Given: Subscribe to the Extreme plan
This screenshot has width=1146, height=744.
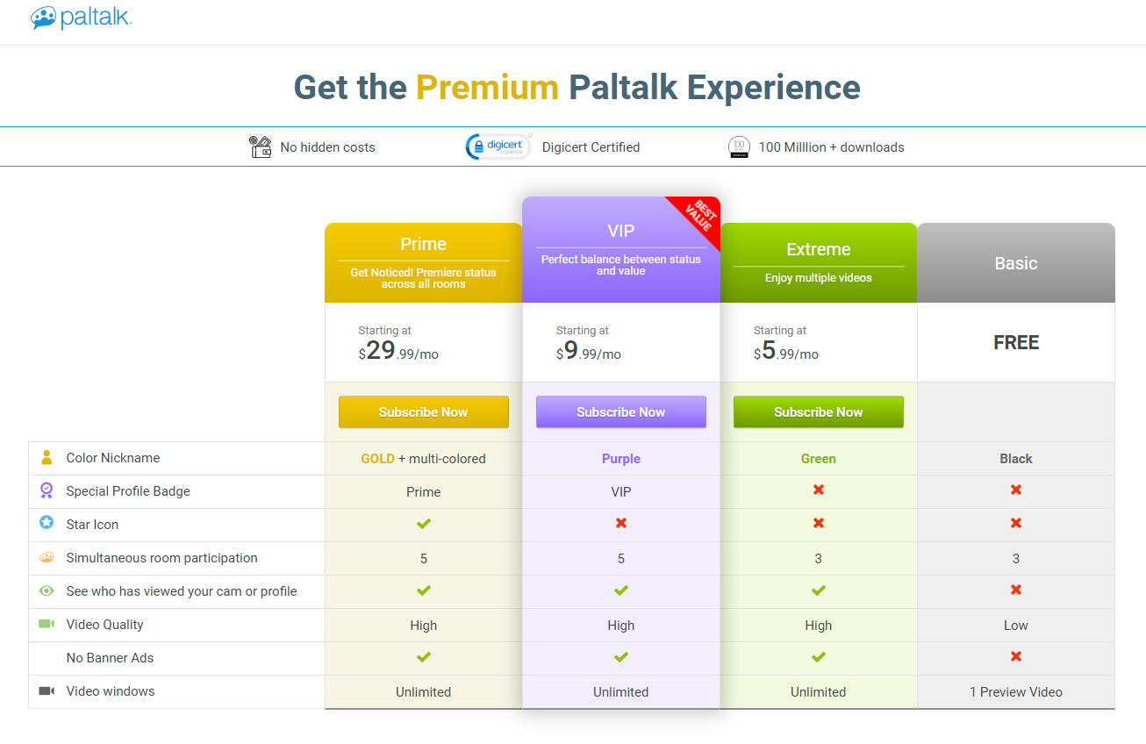Looking at the screenshot, I should 819,412.
